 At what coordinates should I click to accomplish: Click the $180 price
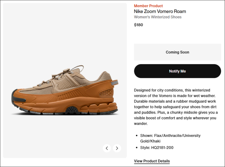(138, 25)
